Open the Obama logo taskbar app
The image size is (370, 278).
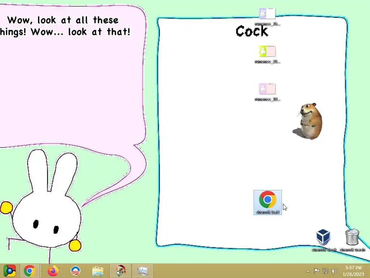click(76, 271)
